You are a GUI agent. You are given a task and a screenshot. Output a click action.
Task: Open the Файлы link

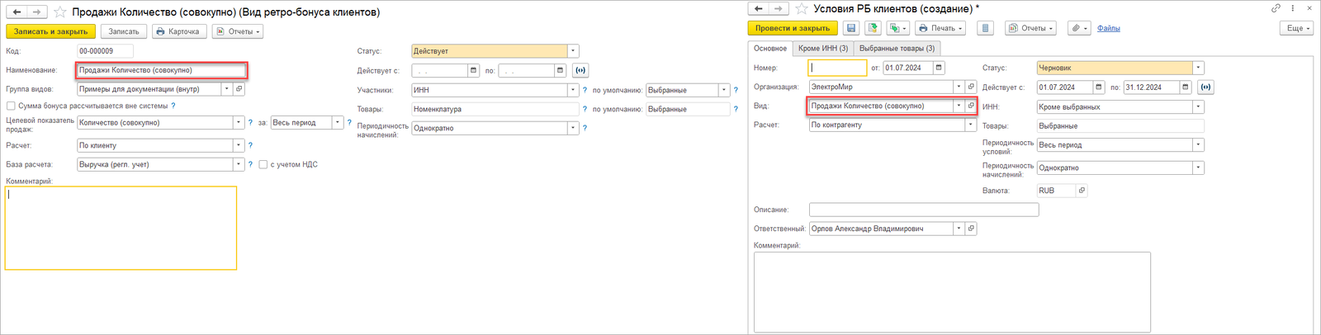point(1109,28)
